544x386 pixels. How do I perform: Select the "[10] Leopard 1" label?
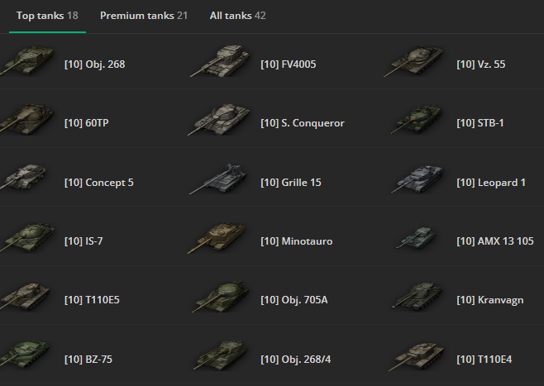(491, 183)
